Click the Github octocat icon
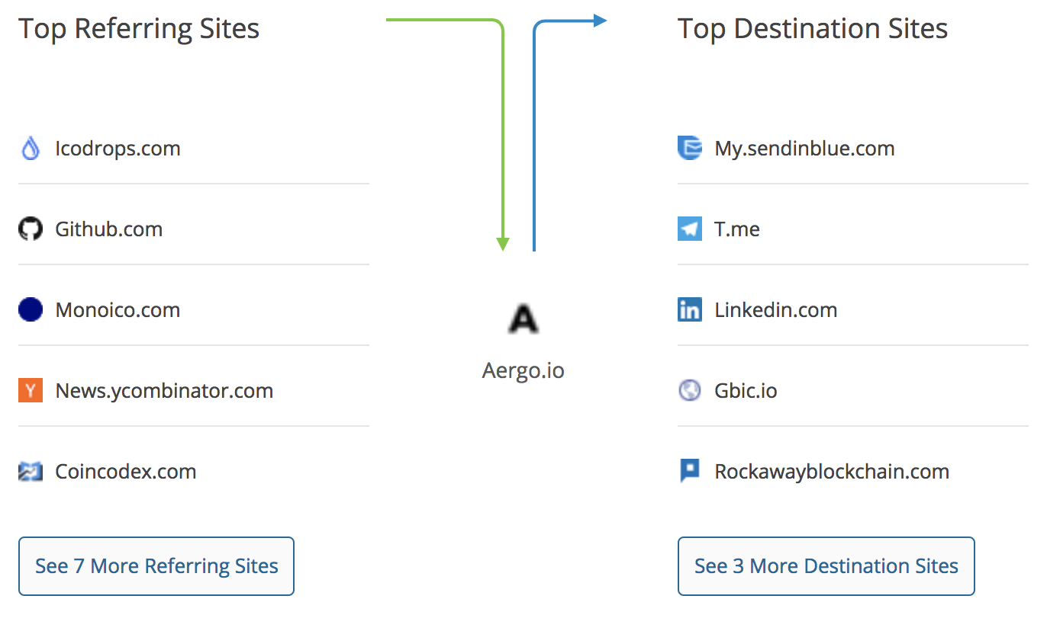This screenshot has height=631, width=1047. [30, 229]
